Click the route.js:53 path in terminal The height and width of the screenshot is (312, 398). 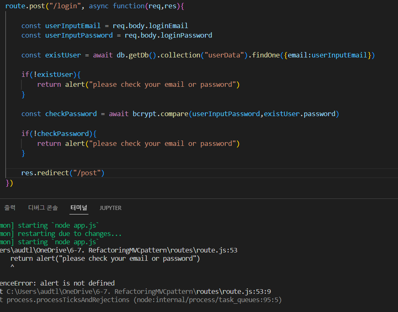click(x=119, y=250)
